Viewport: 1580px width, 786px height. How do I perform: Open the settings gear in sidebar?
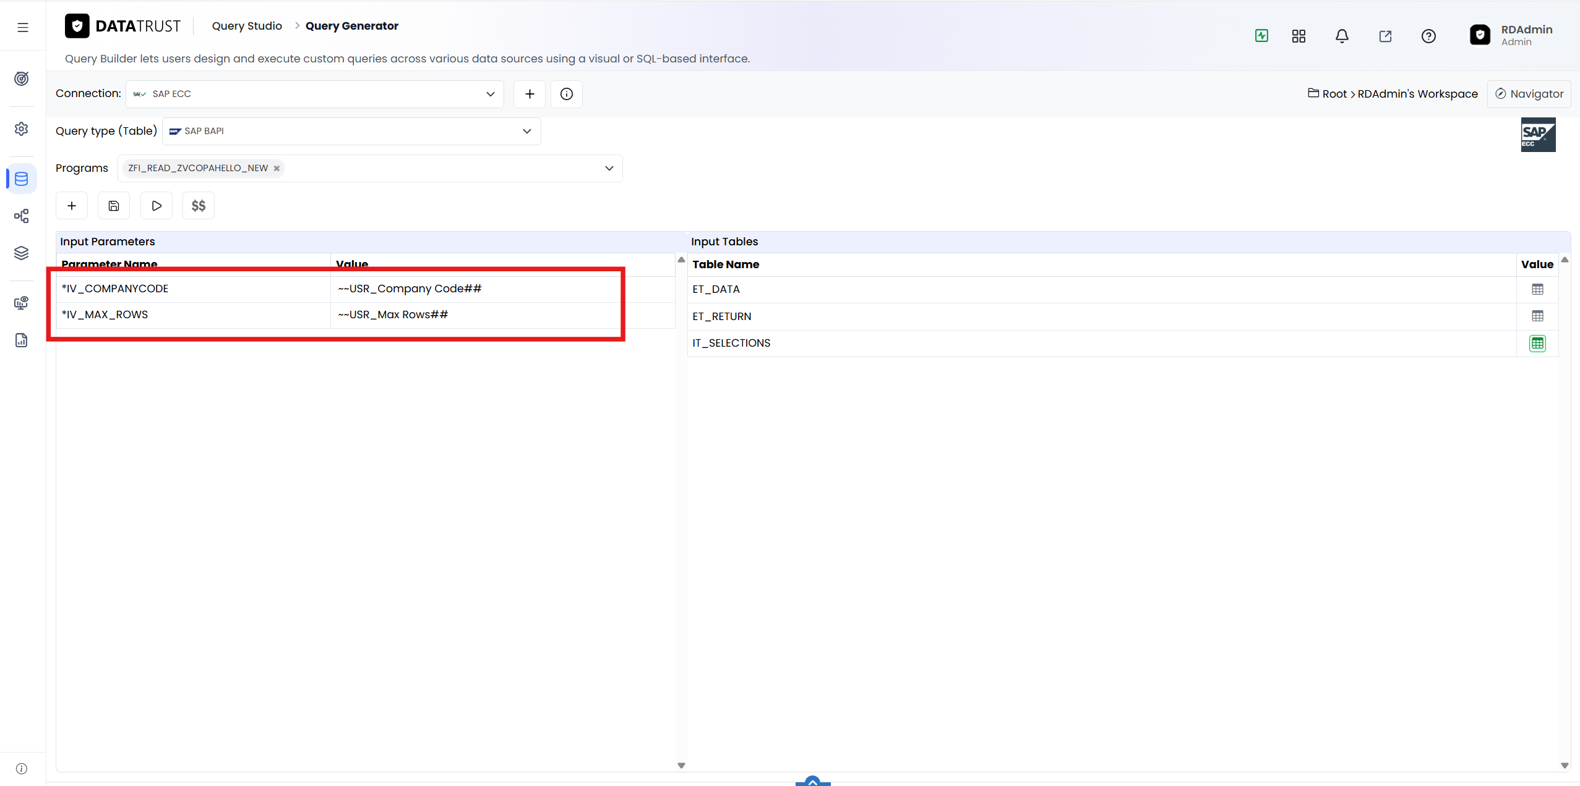[22, 129]
